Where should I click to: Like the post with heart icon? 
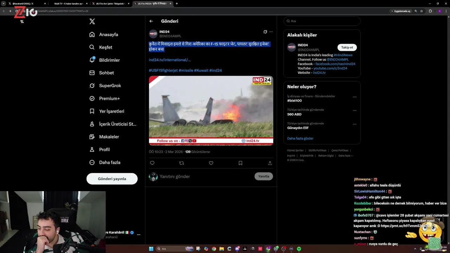coord(211,163)
